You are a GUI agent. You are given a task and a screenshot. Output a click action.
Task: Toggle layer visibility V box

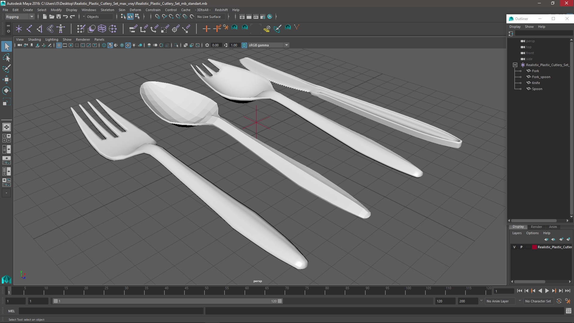[x=514, y=247]
